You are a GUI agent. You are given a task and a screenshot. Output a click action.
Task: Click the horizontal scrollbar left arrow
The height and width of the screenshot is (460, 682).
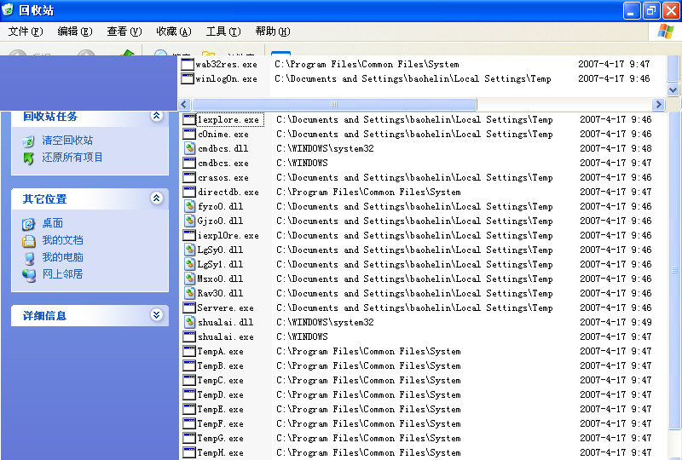coord(184,104)
